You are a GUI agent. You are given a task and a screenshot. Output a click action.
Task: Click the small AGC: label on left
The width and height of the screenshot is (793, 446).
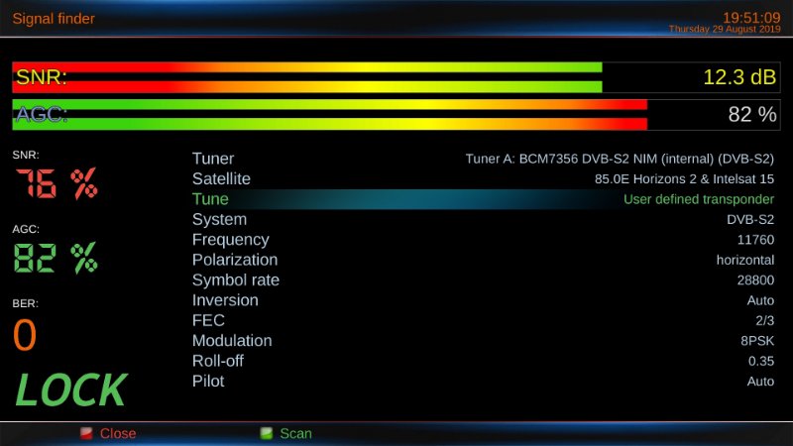[x=26, y=229]
